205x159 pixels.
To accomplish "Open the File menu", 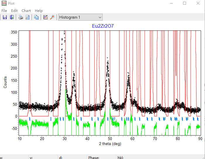I will pos(4,11).
